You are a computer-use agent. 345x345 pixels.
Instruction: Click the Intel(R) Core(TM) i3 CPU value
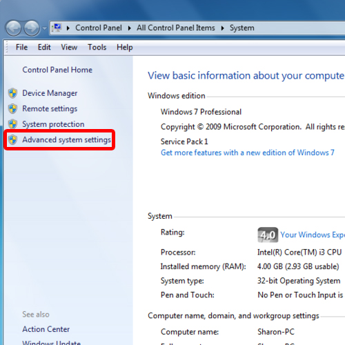click(x=299, y=253)
